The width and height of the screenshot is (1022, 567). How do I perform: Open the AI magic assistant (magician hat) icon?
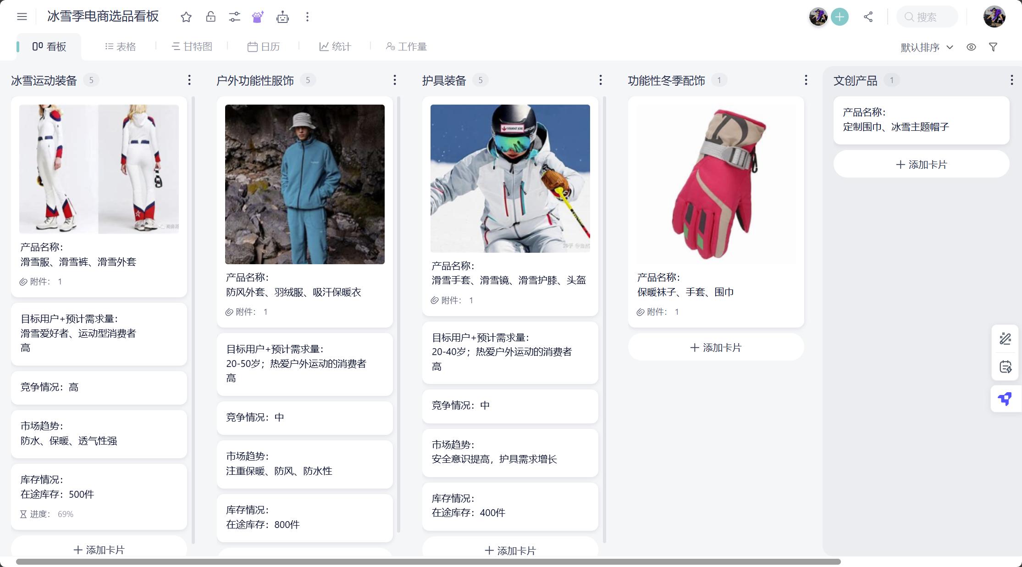pos(258,17)
